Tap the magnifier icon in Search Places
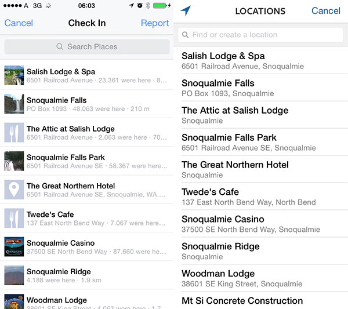 point(60,46)
